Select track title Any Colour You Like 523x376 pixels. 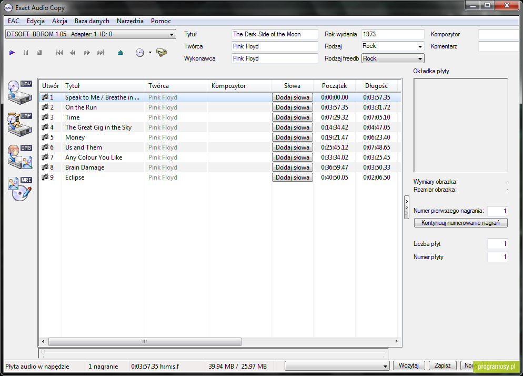(x=94, y=157)
